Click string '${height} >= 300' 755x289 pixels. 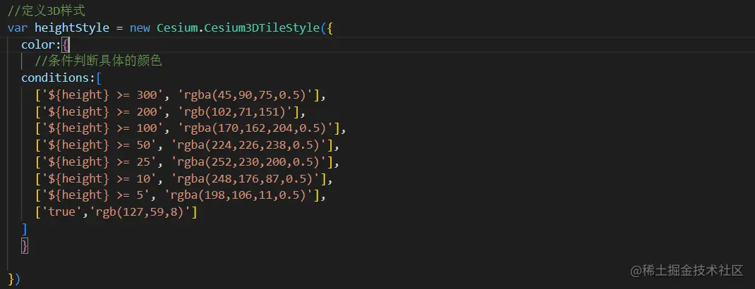pos(102,94)
